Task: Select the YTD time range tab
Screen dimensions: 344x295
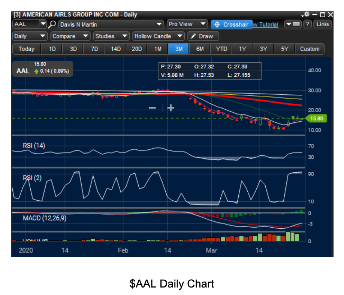Action: click(x=221, y=49)
